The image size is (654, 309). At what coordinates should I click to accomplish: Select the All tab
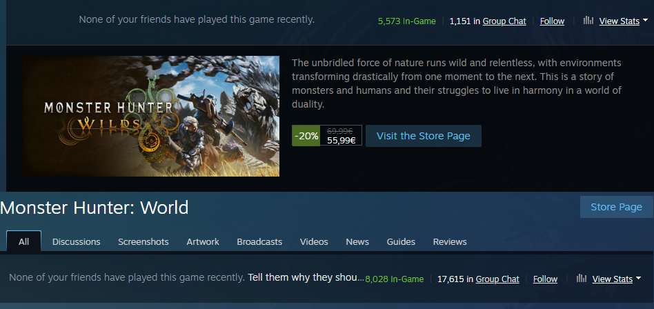[23, 241]
